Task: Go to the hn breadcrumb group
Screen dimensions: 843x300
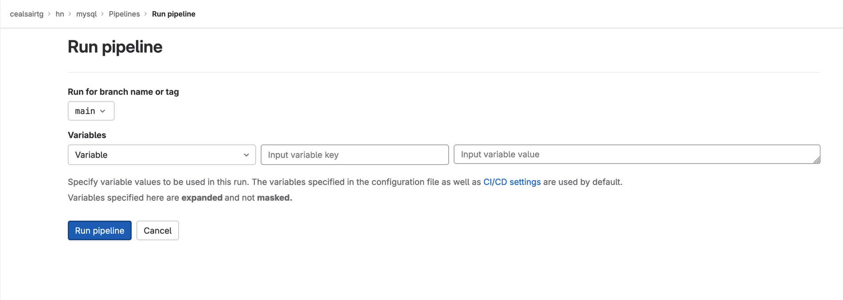Action: (59, 14)
